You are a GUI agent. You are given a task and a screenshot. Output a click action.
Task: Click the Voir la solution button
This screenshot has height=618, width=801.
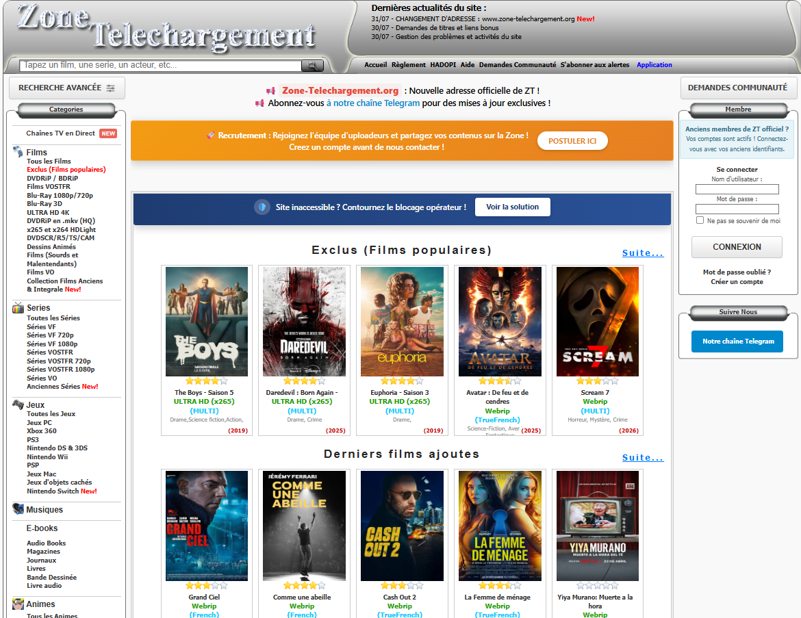[512, 207]
